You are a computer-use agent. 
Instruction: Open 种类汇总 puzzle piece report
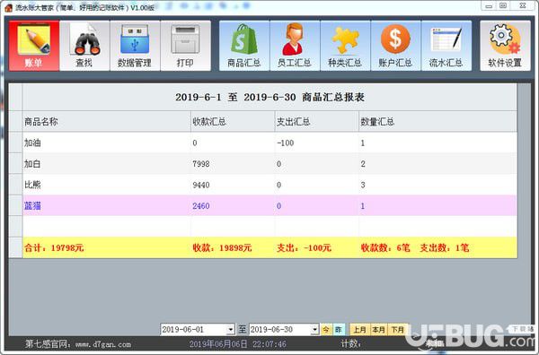tap(345, 46)
